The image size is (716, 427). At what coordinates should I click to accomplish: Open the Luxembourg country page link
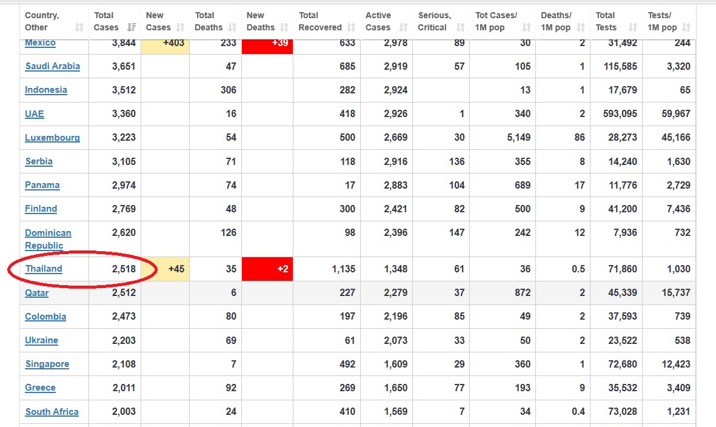[52, 138]
